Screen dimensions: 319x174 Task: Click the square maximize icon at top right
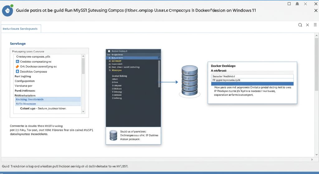tap(289, 4)
